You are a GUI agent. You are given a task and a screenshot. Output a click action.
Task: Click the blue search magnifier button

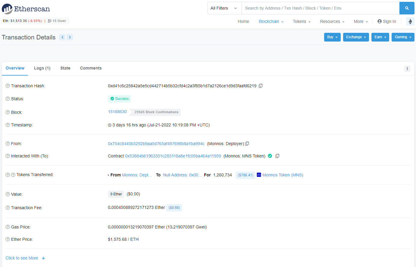tap(407, 8)
